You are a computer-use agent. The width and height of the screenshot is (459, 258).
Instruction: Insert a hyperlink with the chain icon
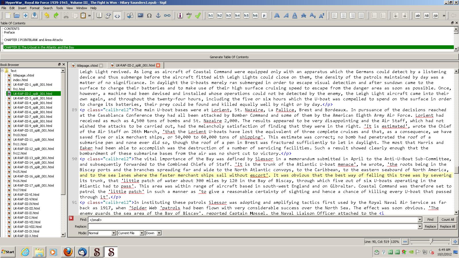point(167,15)
